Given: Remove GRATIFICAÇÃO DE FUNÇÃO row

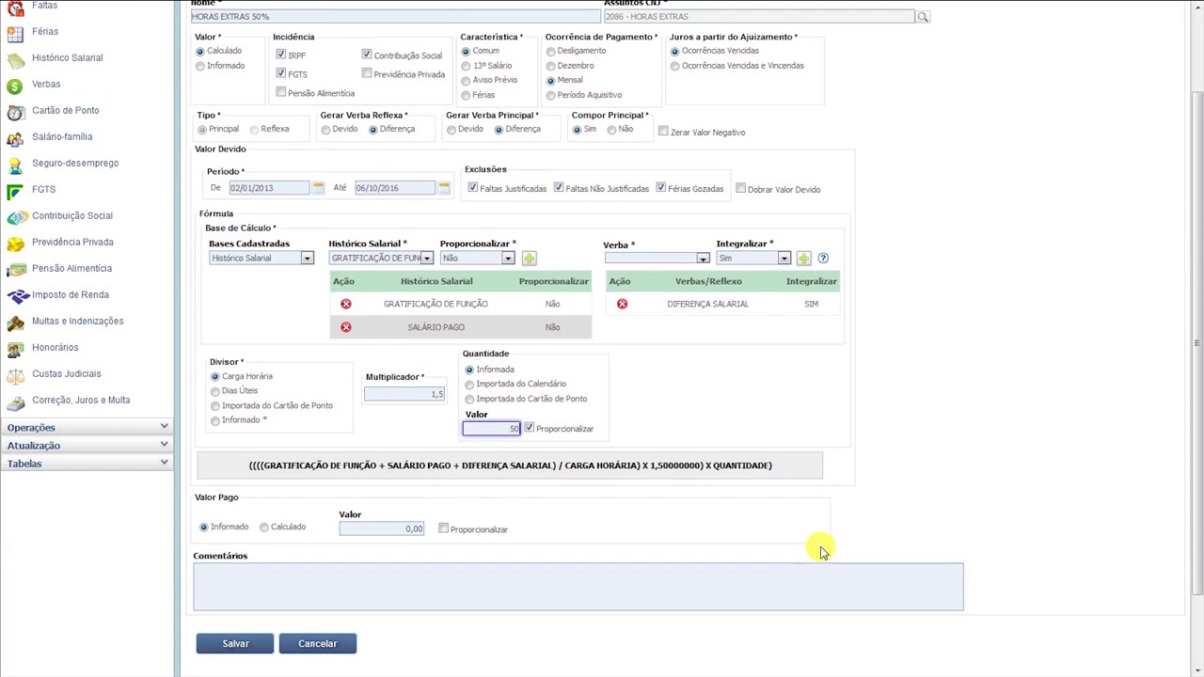Looking at the screenshot, I should tap(345, 304).
